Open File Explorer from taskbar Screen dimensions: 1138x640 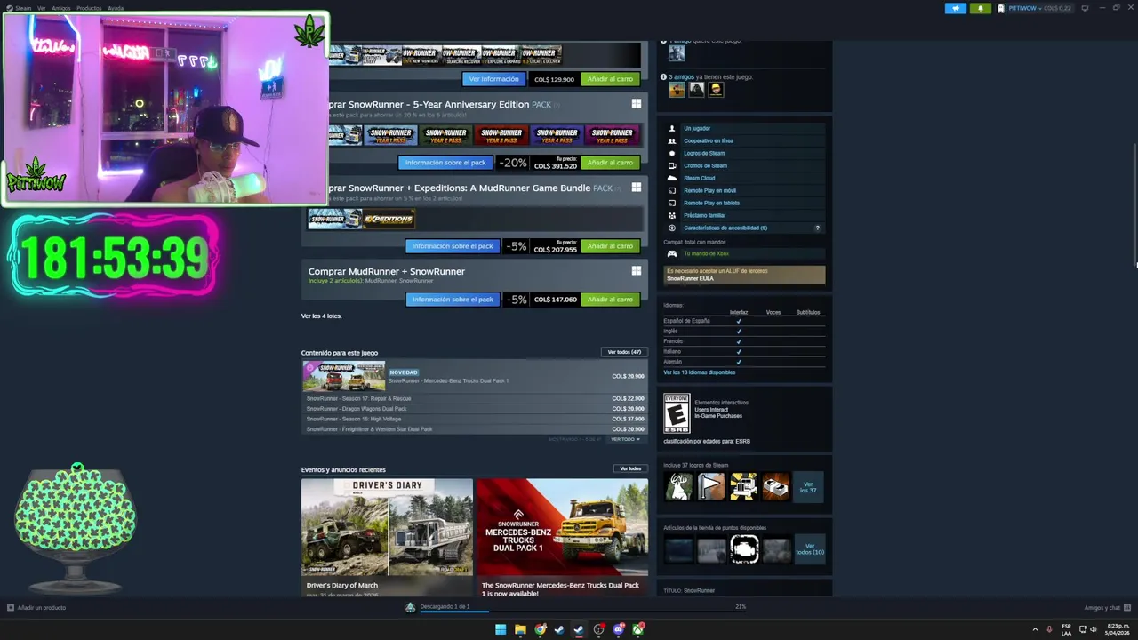click(520, 629)
